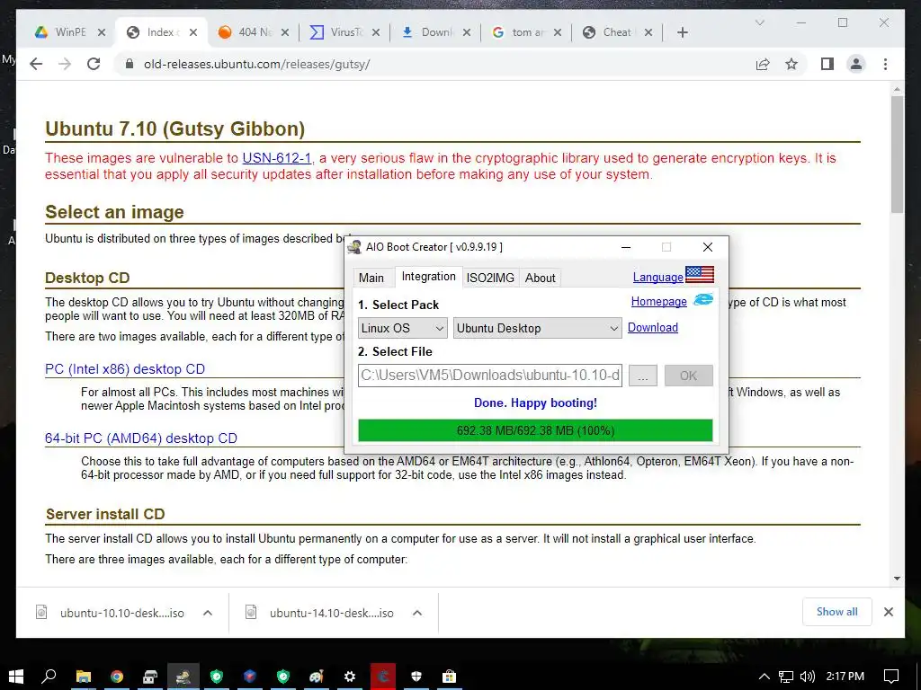Viewport: 921px width, 690px height.
Task: Bookmark this page with the star
Action: tap(791, 64)
